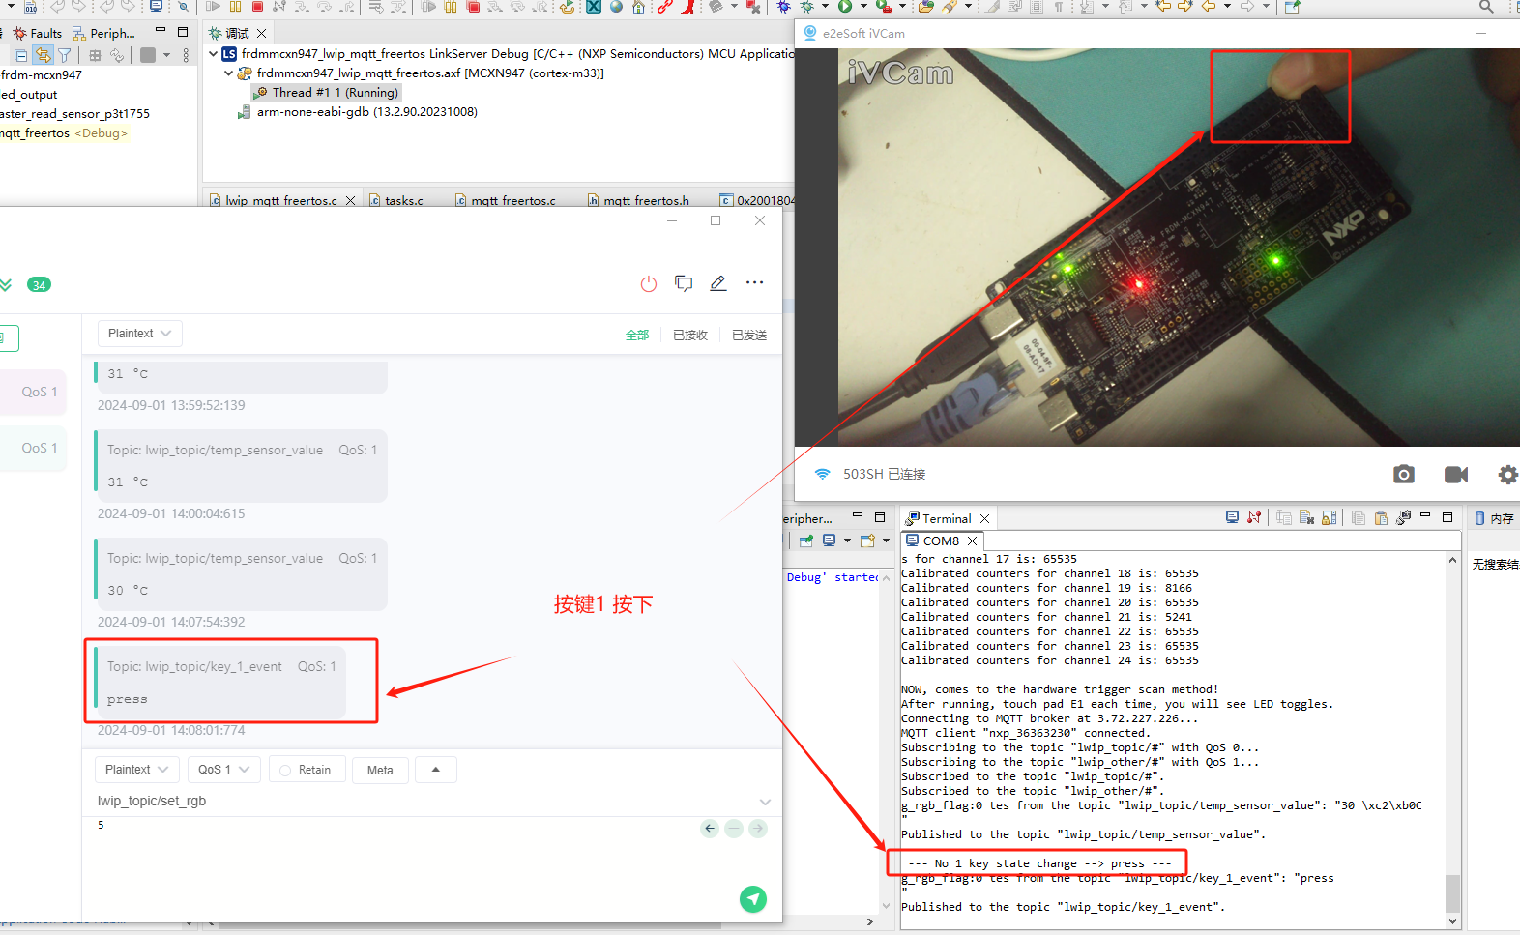Click search magnifier at top right
Screen dimensions: 1520x935
[1486, 6]
